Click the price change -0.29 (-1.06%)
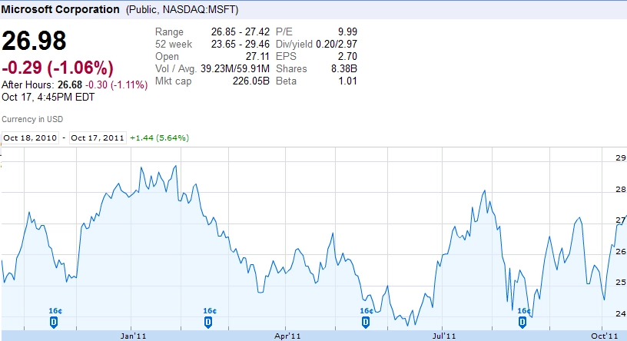627x341 pixels. (58, 68)
